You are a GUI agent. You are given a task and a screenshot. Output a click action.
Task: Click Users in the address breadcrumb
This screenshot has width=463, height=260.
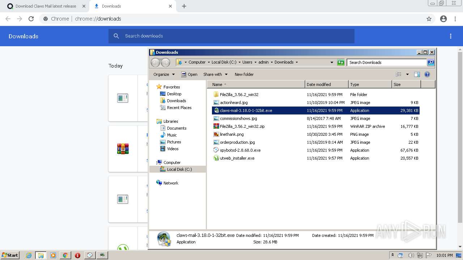247,62
